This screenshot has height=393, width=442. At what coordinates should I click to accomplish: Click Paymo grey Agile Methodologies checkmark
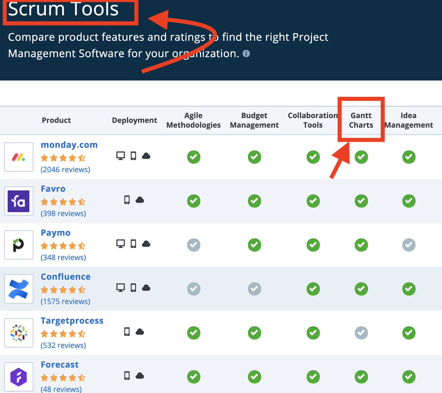tap(194, 245)
